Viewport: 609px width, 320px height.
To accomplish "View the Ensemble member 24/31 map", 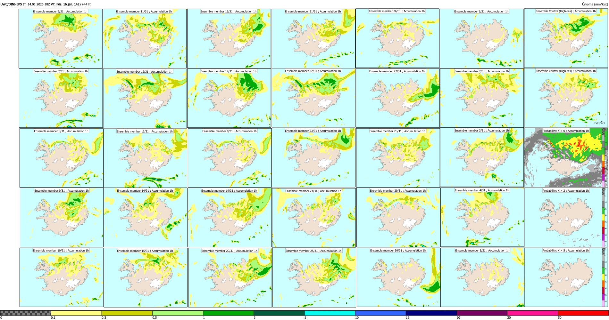I will tap(314, 218).
